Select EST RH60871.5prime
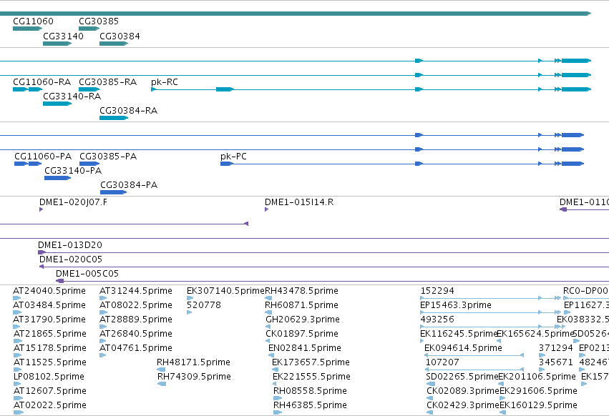The image size is (609, 416). (301, 305)
